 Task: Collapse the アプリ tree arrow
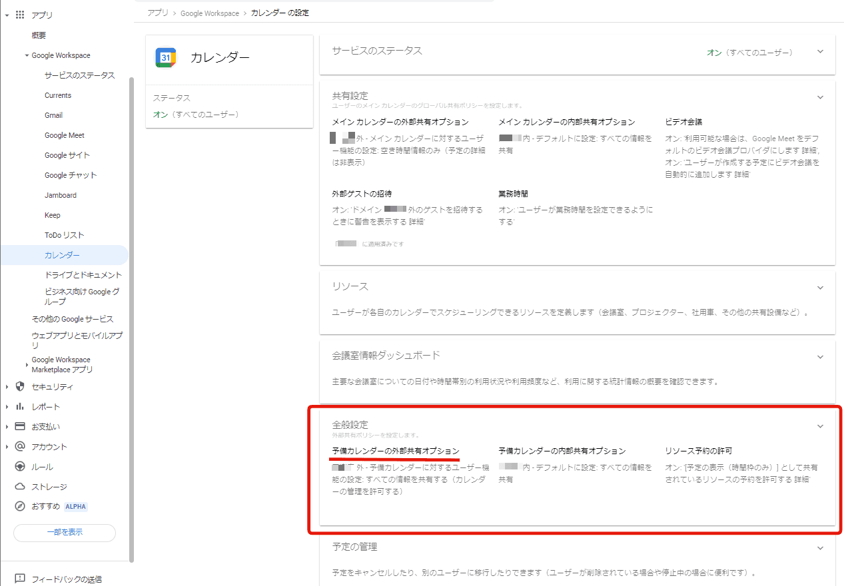(7, 15)
